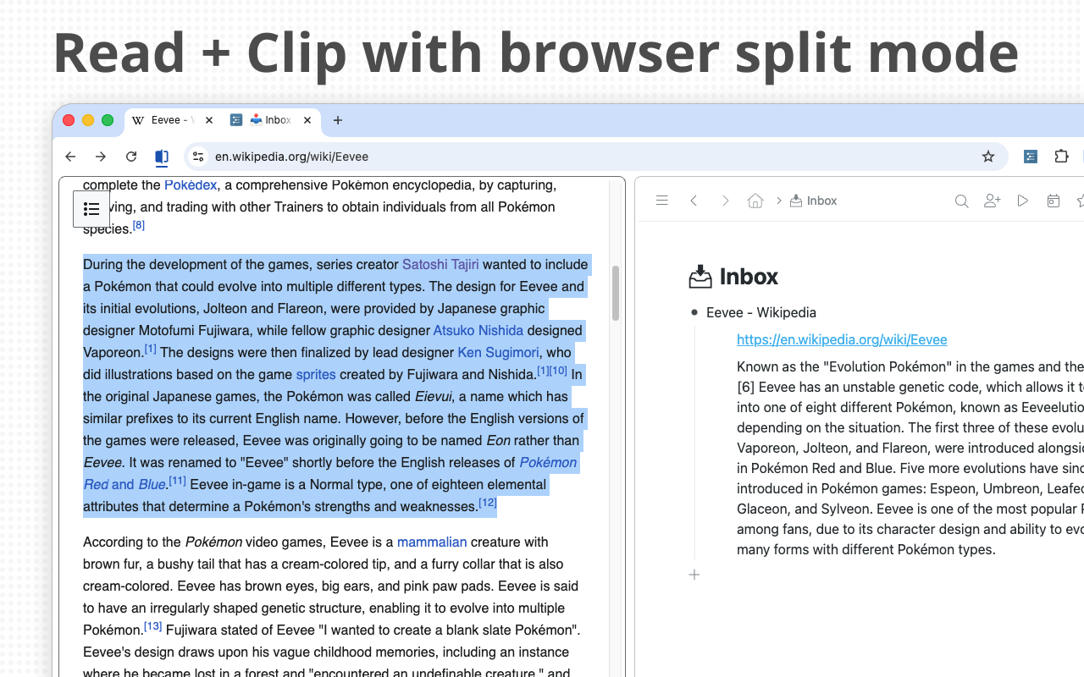This screenshot has width=1084, height=677.
Task: Jump to citation [13]
Action: pos(153,626)
